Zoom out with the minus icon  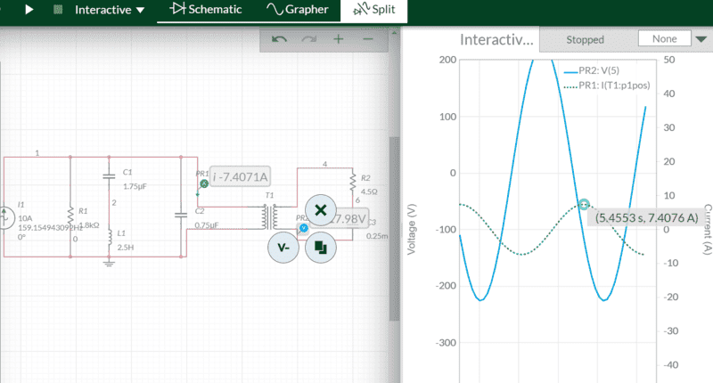click(x=368, y=39)
